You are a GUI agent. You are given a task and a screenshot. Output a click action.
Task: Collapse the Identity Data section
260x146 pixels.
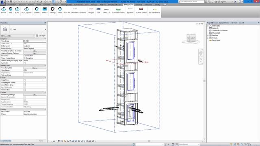[45, 66]
